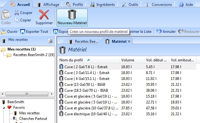The width and height of the screenshot is (200, 123).
Task: Select Cuve ( 4 Gal/15.1 L) - Extrait row
Action: [x=127, y=79]
